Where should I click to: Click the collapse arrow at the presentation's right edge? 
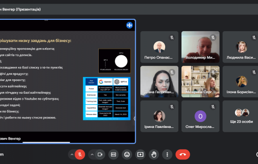click(x=134, y=118)
